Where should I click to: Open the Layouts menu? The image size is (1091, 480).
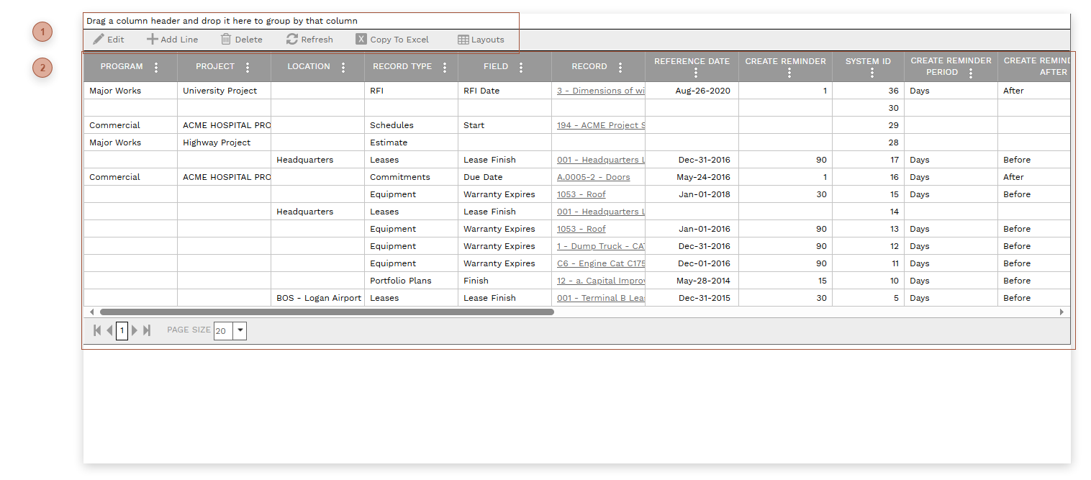(x=481, y=40)
